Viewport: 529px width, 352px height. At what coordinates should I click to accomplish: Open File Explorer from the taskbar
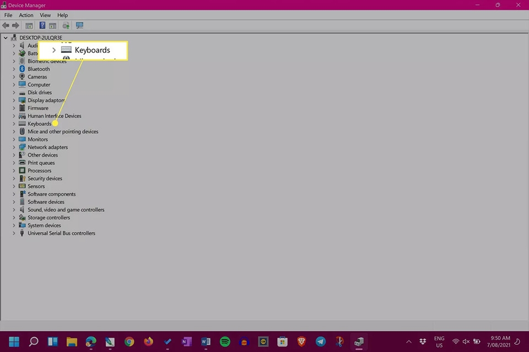point(72,342)
